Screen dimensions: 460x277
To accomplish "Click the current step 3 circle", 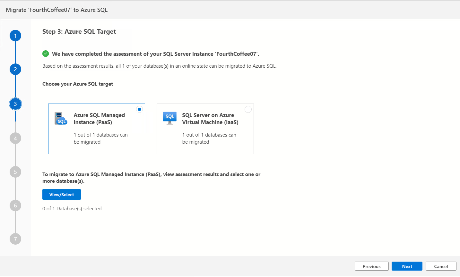I will point(15,104).
